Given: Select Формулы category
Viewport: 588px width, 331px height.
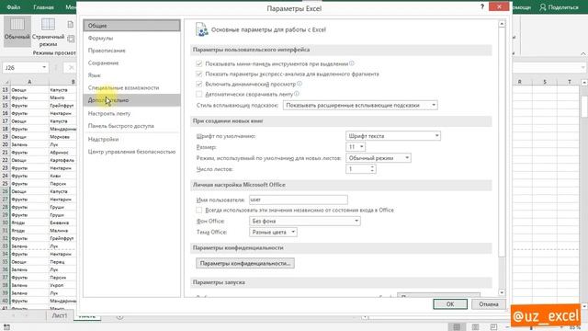Looking at the screenshot, I should point(131,38).
